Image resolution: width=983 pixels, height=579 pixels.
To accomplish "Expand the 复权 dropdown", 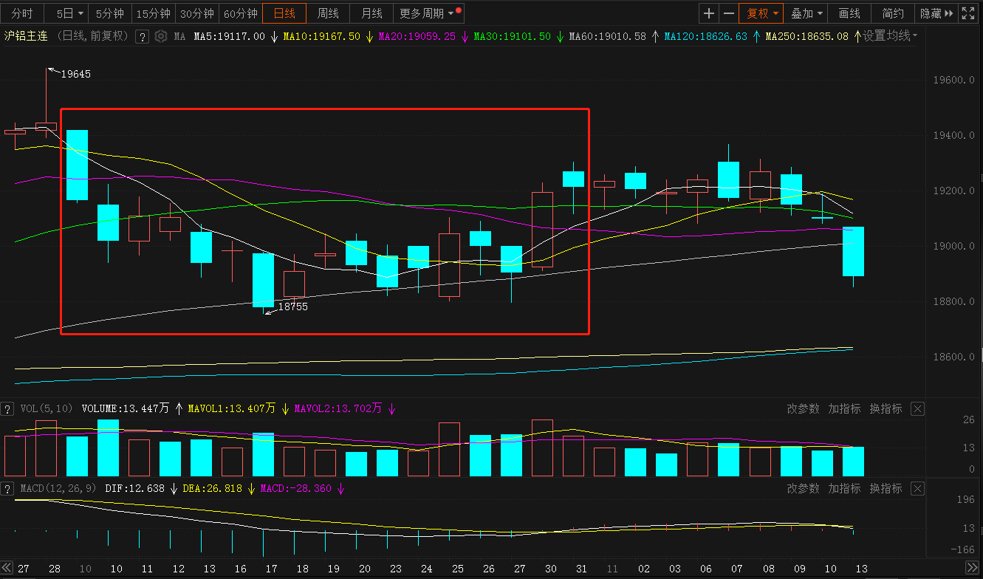I will click(x=761, y=13).
